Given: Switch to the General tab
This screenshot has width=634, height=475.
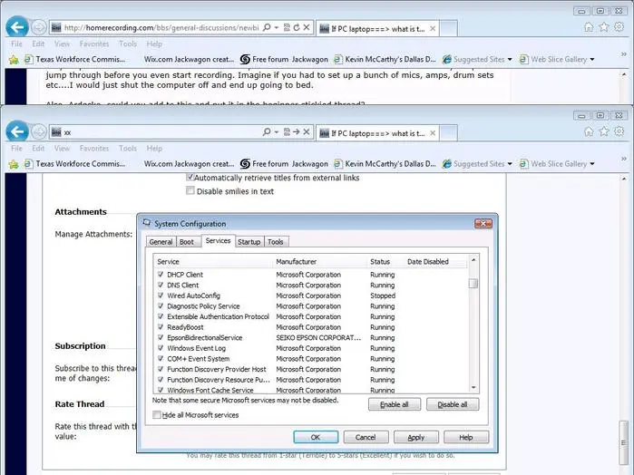Looking at the screenshot, I should point(161,242).
